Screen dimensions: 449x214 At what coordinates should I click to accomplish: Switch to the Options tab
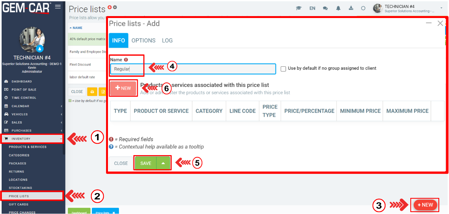(x=143, y=41)
